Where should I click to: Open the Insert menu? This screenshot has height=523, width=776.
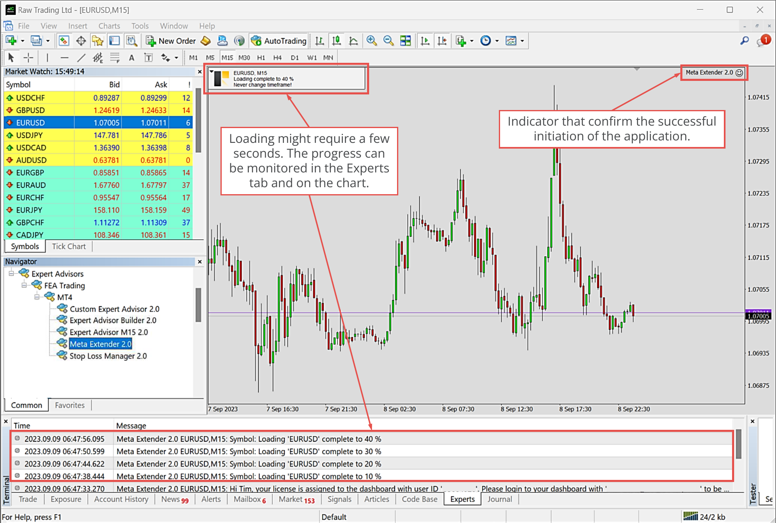pos(78,26)
